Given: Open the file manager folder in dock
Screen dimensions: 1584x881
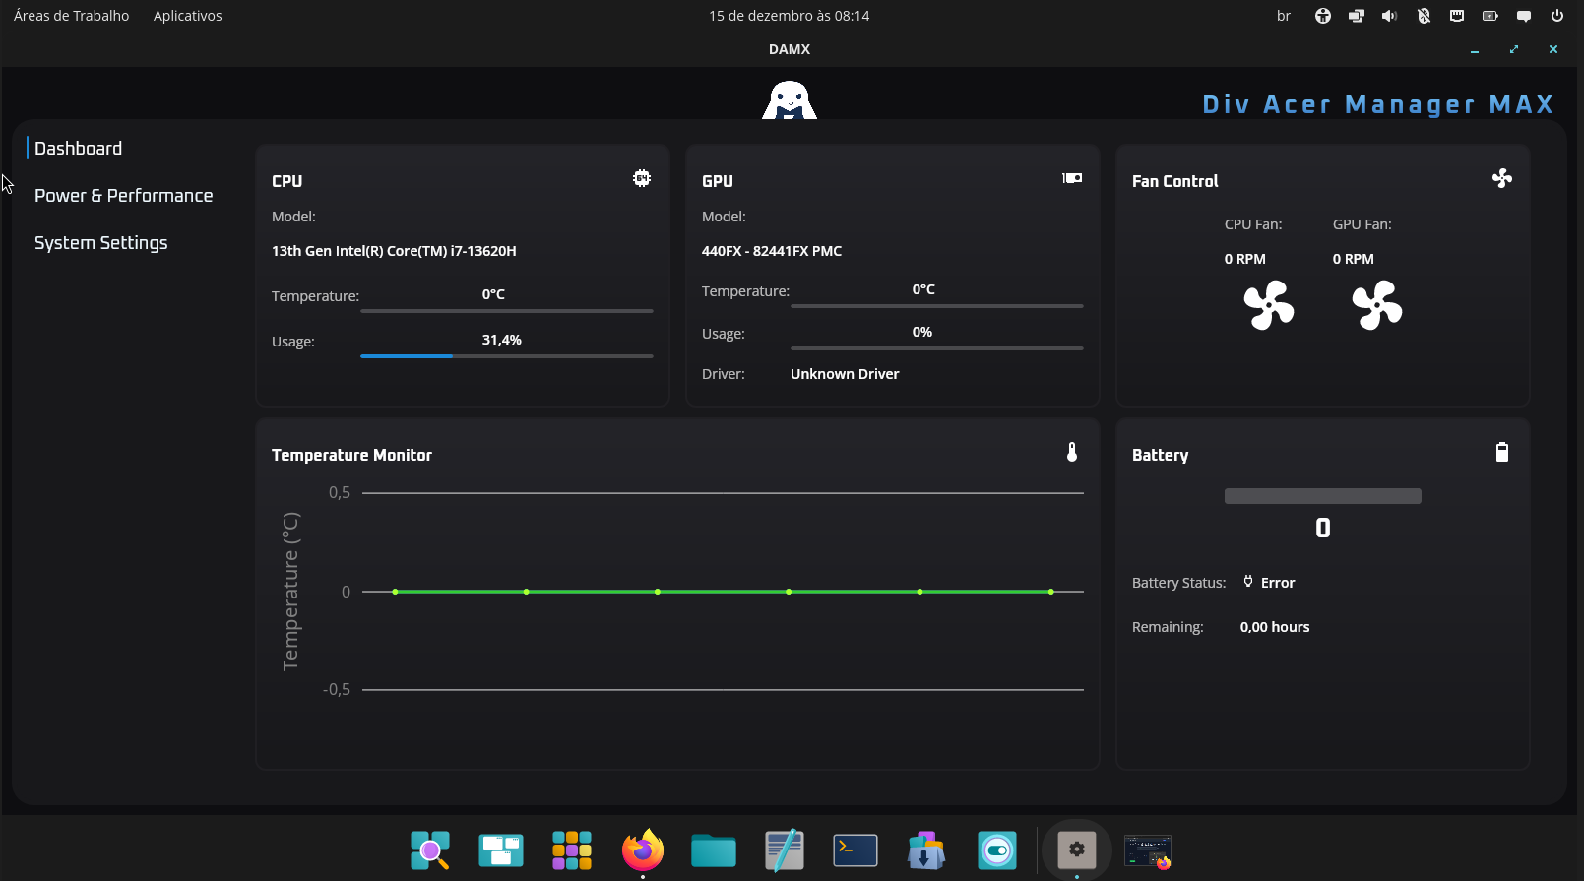Looking at the screenshot, I should point(714,850).
